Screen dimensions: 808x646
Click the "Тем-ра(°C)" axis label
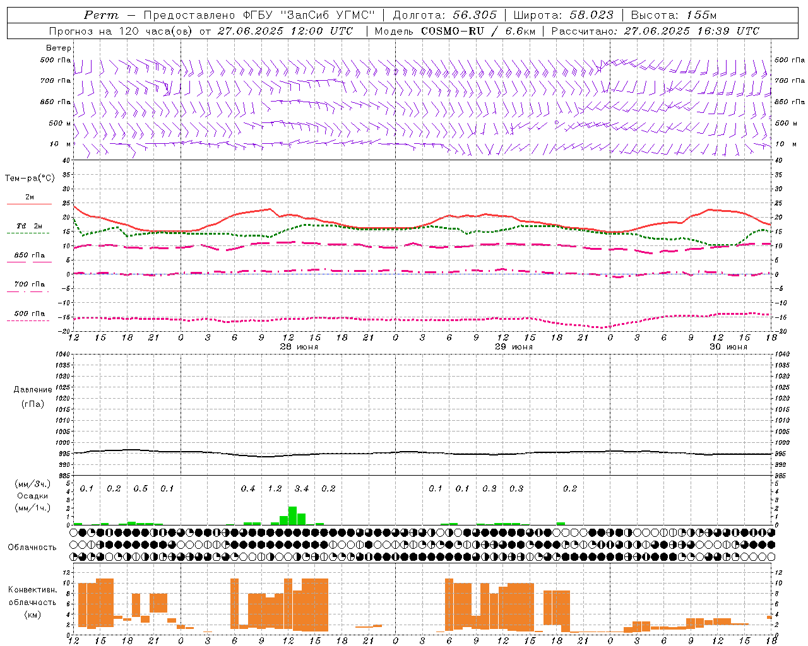(30, 179)
